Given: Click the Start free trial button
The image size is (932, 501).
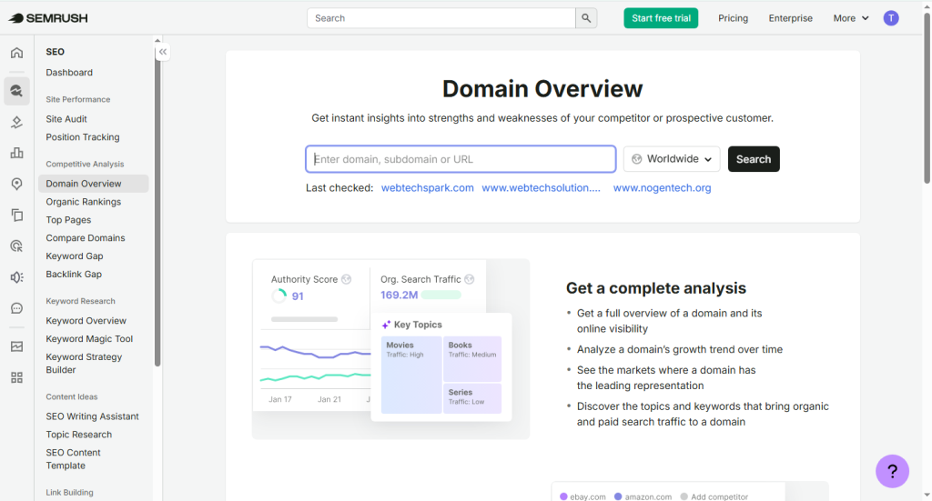Looking at the screenshot, I should pyautogui.click(x=661, y=18).
